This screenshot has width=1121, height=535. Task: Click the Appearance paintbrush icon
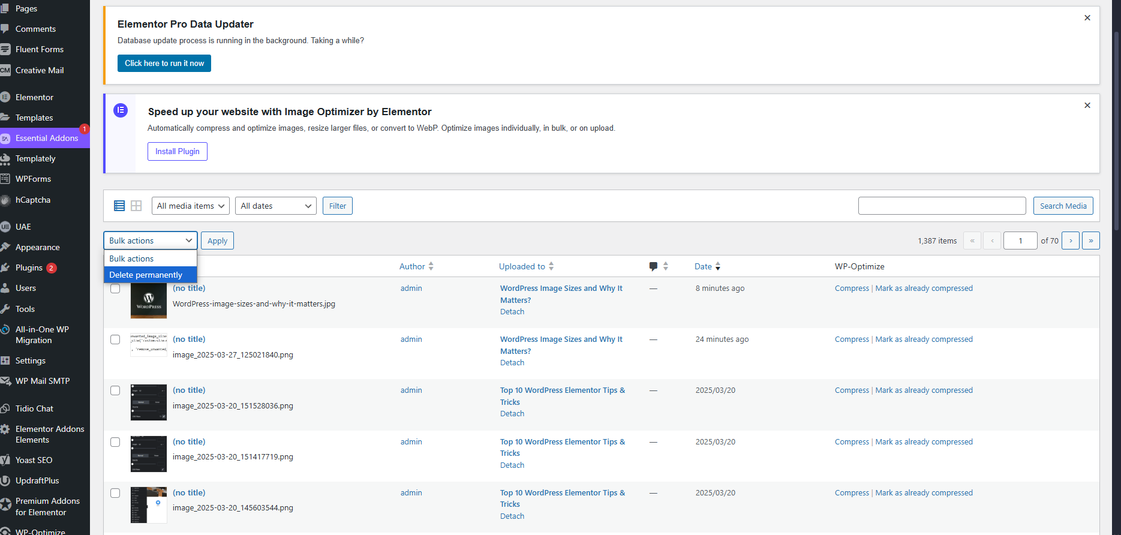click(5, 247)
